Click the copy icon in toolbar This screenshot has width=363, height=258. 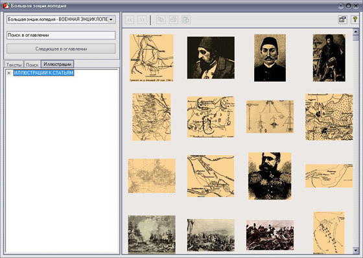pyautogui.click(x=161, y=19)
